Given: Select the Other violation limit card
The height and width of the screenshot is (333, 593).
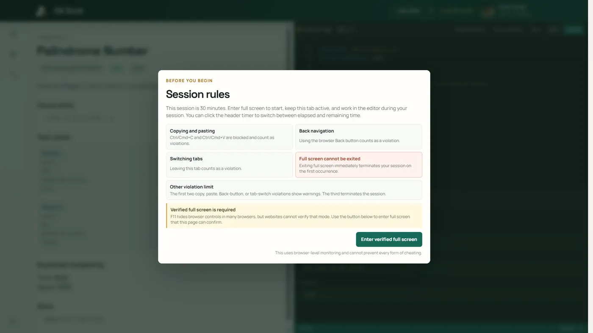Looking at the screenshot, I should (x=294, y=190).
